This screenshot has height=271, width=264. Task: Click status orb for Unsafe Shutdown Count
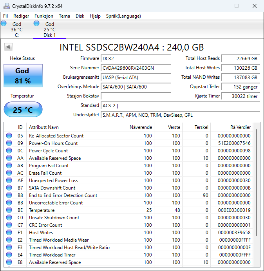point(9,217)
